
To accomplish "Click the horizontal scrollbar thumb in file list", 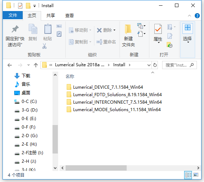I will tap(96, 168).
